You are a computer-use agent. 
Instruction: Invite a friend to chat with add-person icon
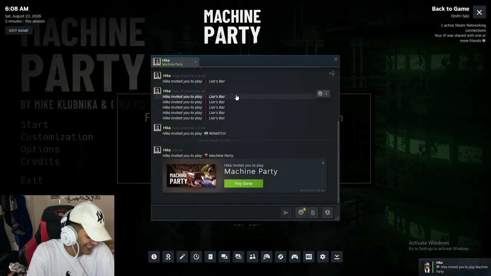(x=332, y=73)
